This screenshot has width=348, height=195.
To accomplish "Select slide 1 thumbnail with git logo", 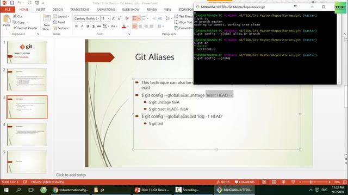I will 27,52.
